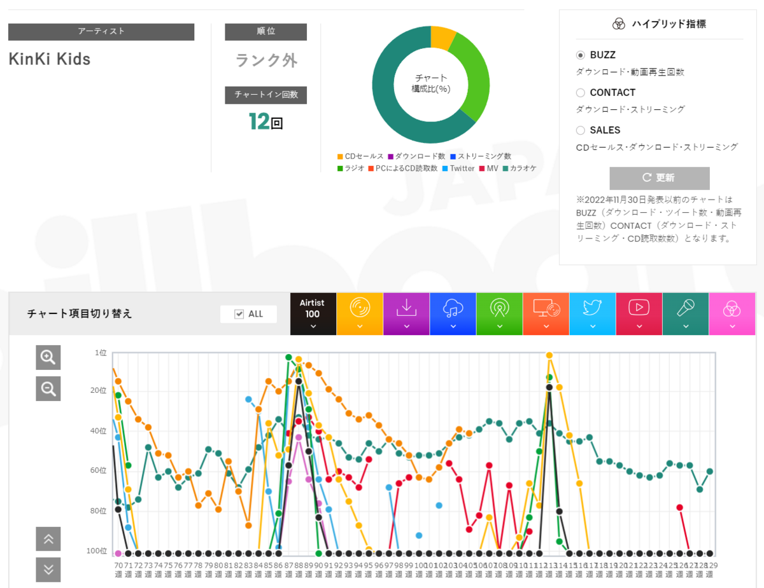
Task: Click the MV legend swatch
Action: [x=482, y=168]
